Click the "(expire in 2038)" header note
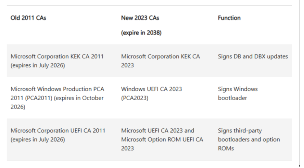 141,33
